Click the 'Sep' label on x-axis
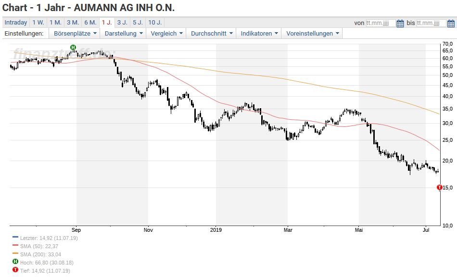Screen dimensions: 457x277 76,230
